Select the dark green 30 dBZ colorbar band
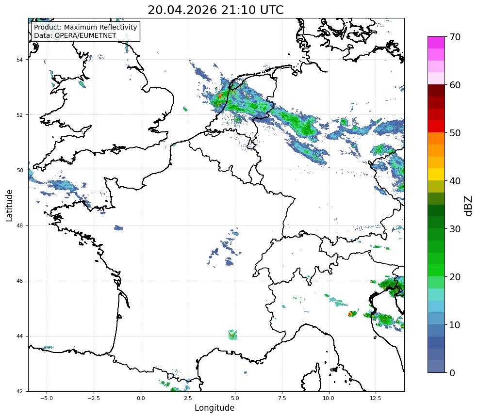 pos(436,223)
